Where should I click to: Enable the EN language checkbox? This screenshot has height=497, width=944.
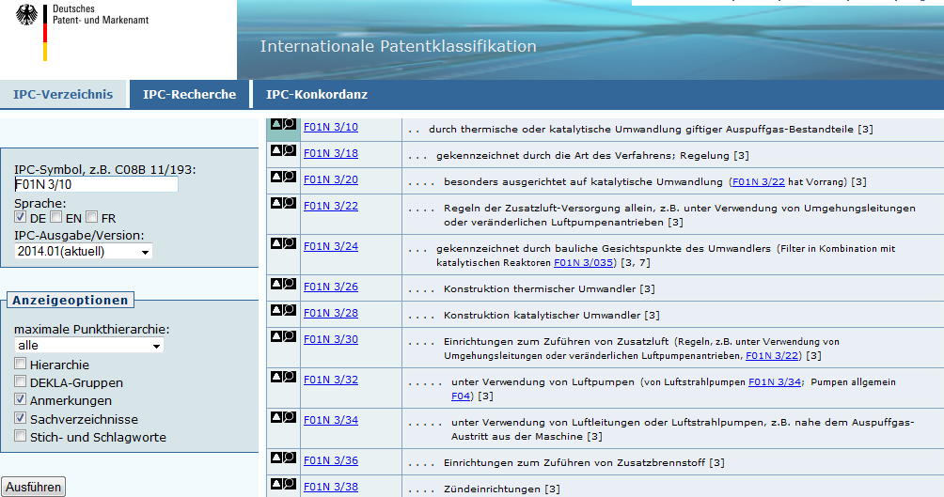tap(56, 218)
